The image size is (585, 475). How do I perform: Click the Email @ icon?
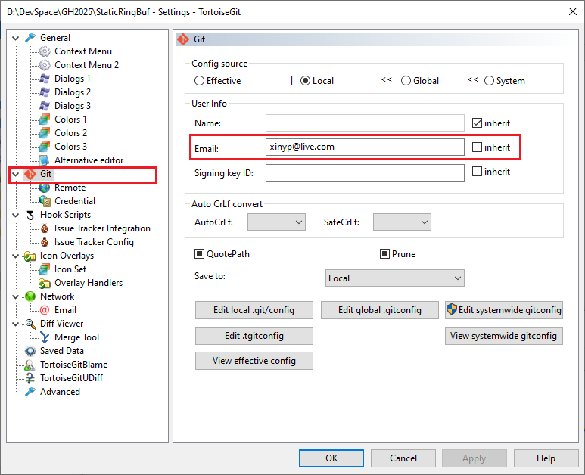(x=45, y=310)
